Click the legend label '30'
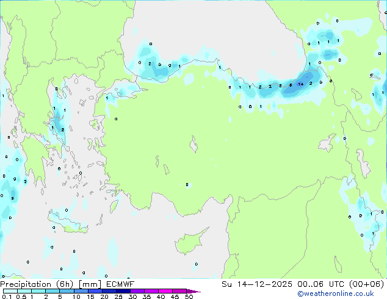Screen dimensions: 387x299 pos(132,297)
